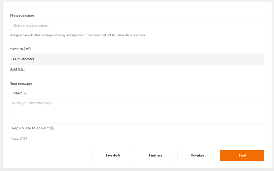The height and width of the screenshot is (171, 274).
Task: Save the message as draft
Action: click(113, 155)
